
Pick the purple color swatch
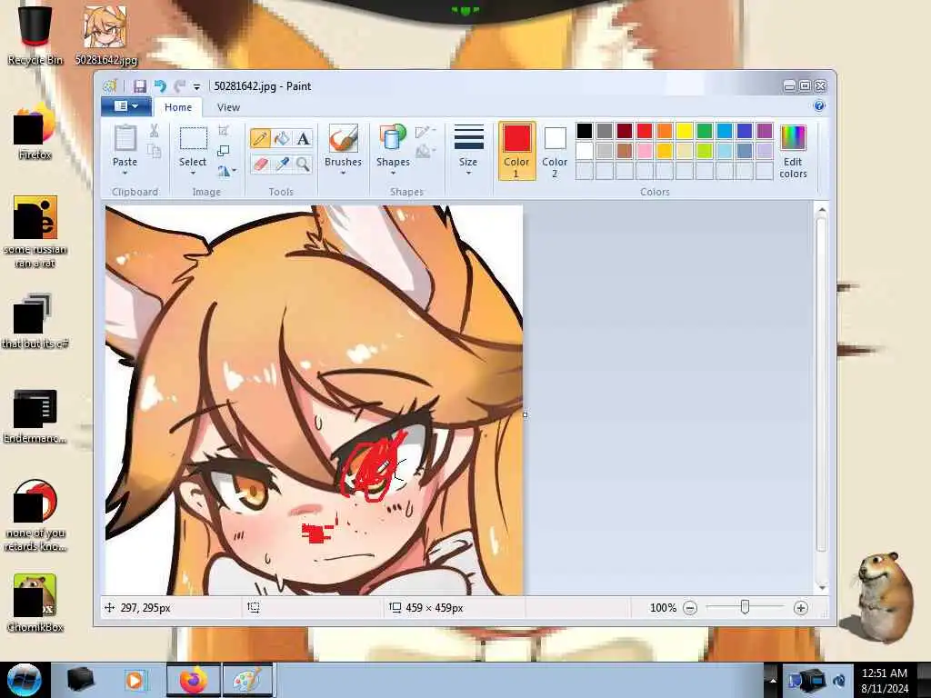pyautogui.click(x=765, y=131)
